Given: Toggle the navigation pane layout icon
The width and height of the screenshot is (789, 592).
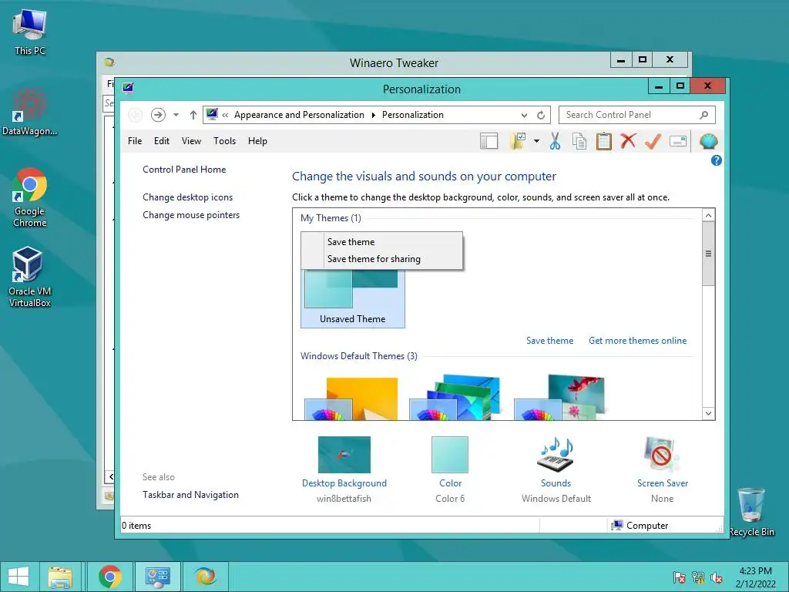Looking at the screenshot, I should [x=489, y=142].
